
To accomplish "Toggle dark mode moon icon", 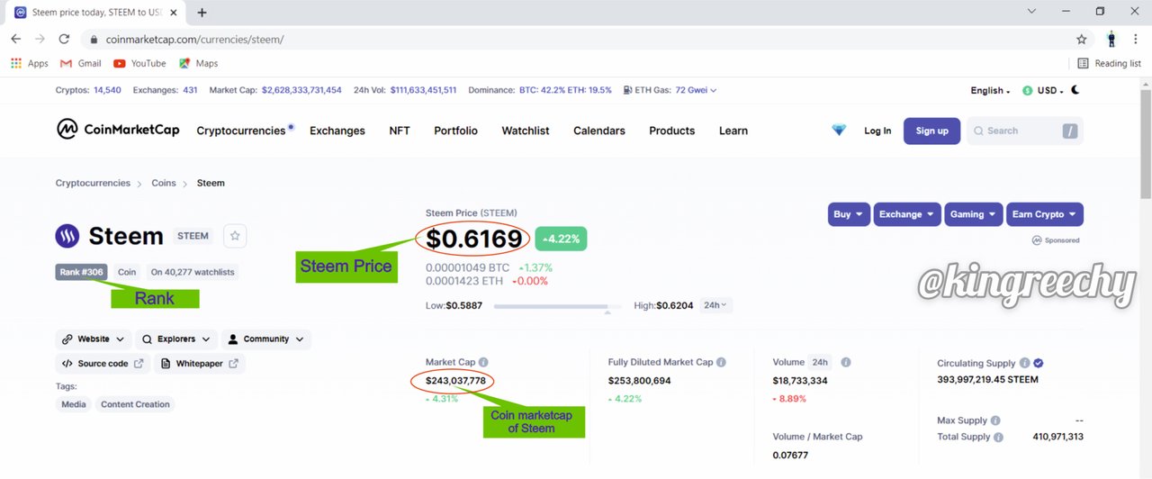I will click(1075, 90).
